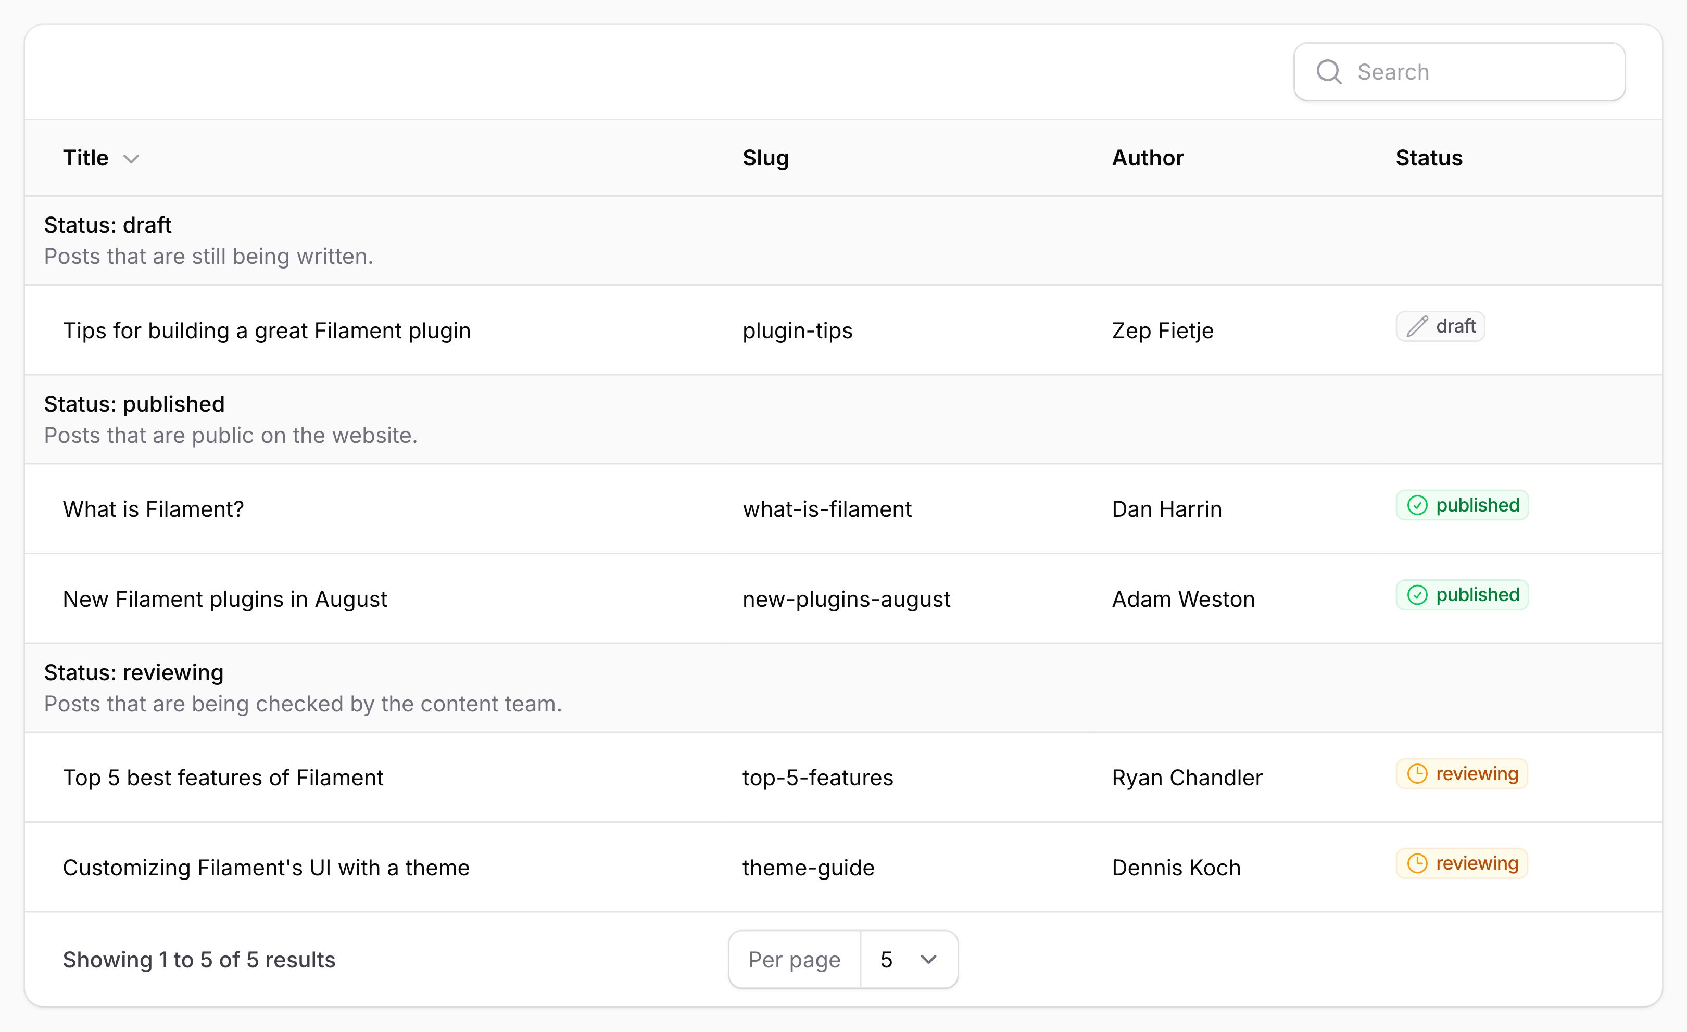Viewport: 1687px width, 1032px height.
Task: Click the search magnifier icon
Action: tap(1330, 71)
